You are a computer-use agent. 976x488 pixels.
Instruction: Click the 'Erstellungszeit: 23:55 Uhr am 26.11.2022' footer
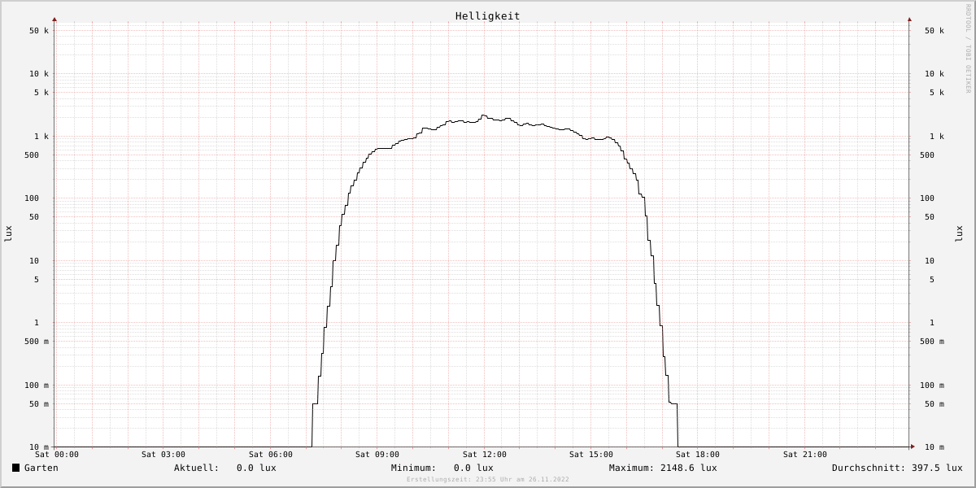coord(488,479)
